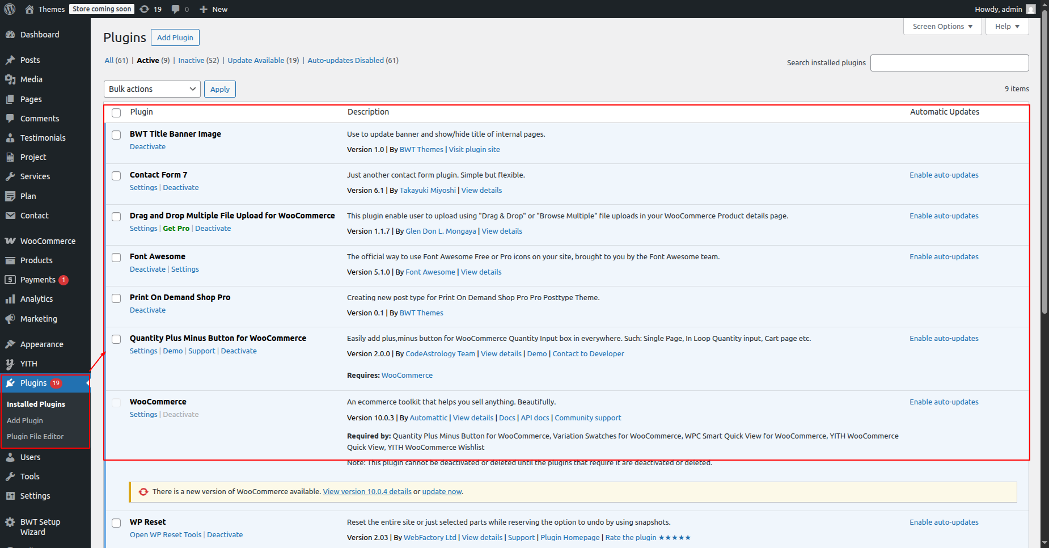Screen dimensions: 1049x548
Task: Click the WooCommerce 'update now' link
Action: point(442,492)
